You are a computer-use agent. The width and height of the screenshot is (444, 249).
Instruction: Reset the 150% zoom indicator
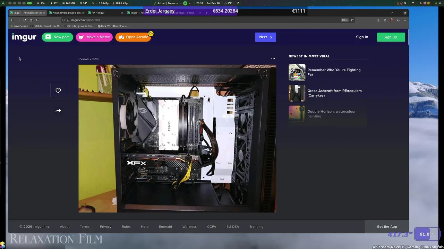coord(344,20)
